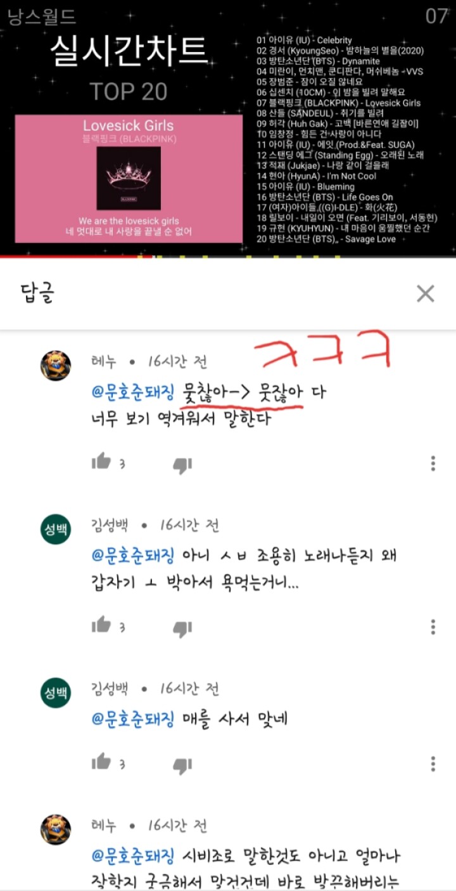Tap the @문호준돼징 mention in the bottom reply

[134, 855]
